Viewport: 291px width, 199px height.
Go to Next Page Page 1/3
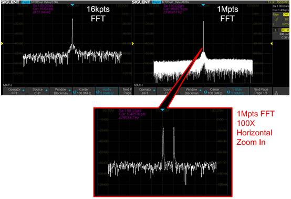coord(261,91)
